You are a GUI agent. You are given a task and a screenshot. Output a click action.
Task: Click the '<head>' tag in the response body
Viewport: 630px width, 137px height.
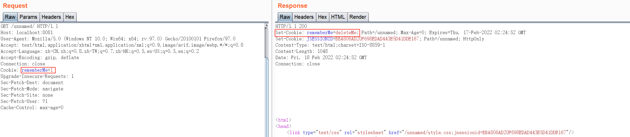click(x=283, y=126)
